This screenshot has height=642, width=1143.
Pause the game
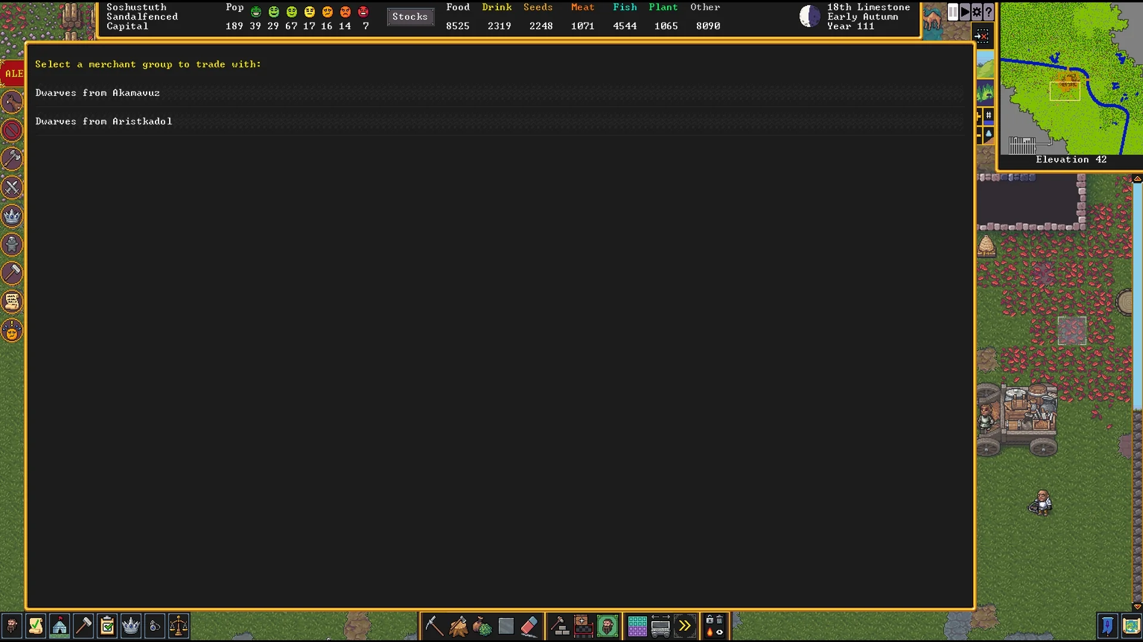pyautogui.click(x=952, y=12)
